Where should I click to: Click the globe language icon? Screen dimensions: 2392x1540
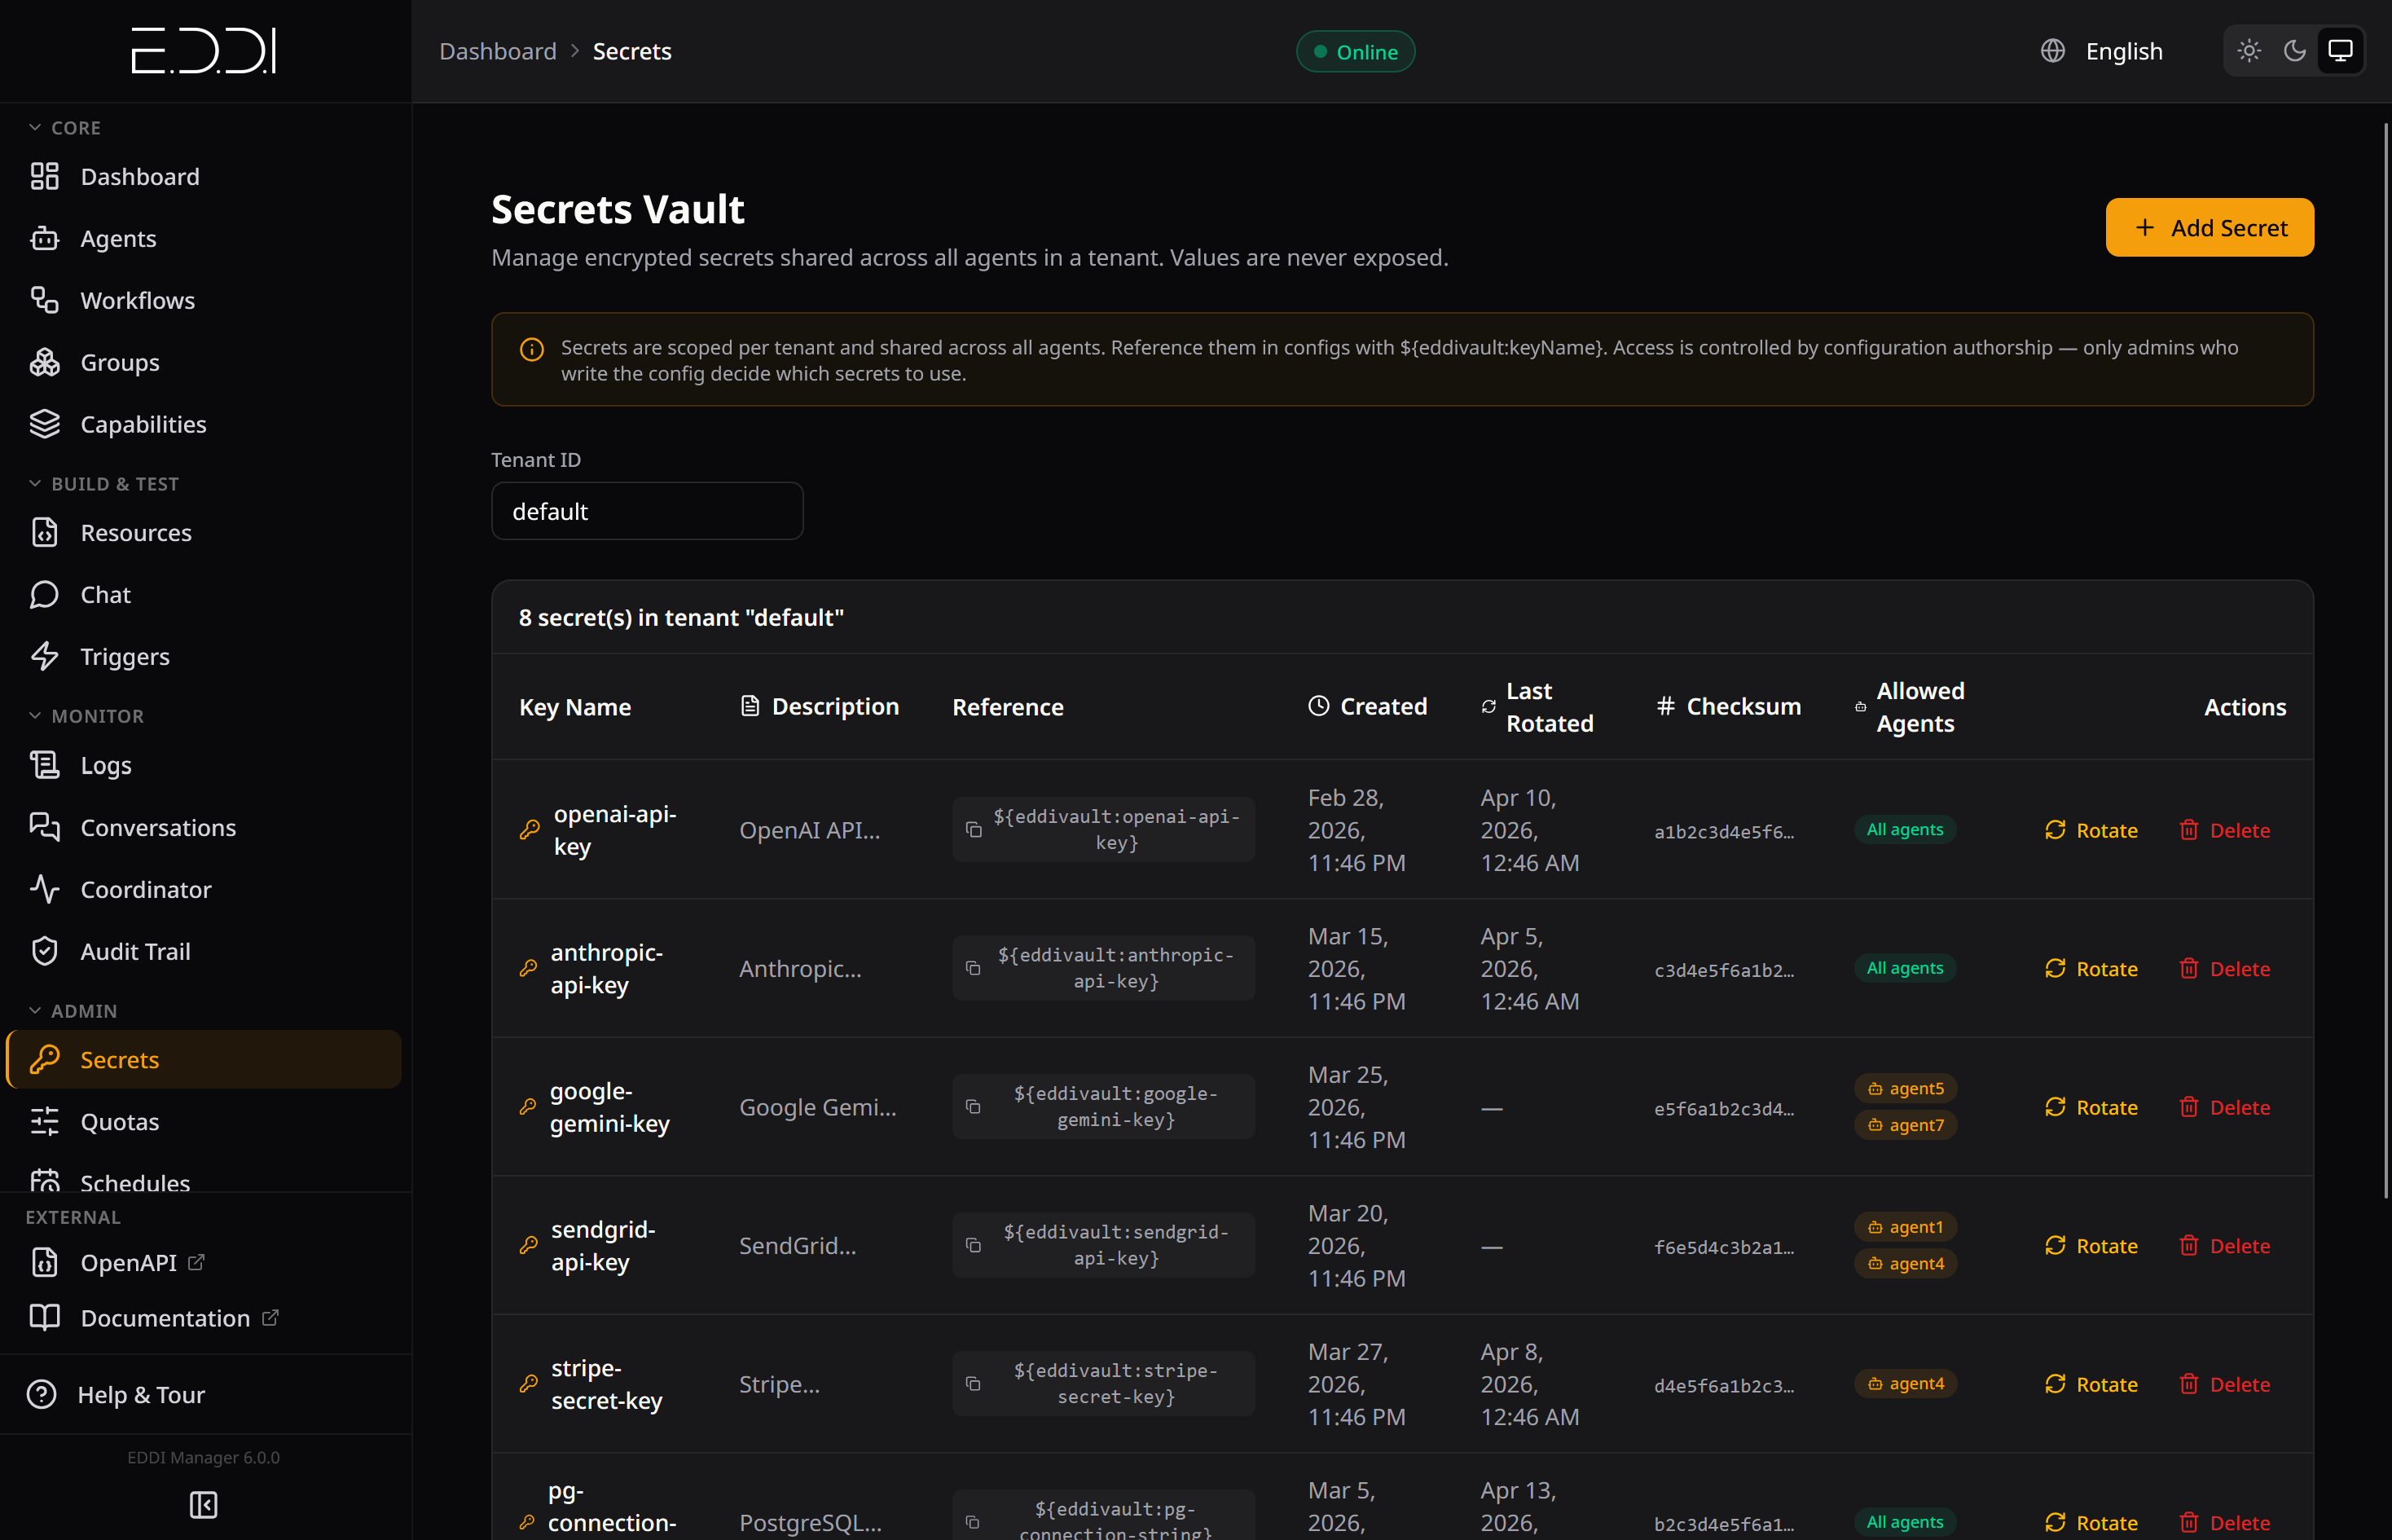[2052, 51]
